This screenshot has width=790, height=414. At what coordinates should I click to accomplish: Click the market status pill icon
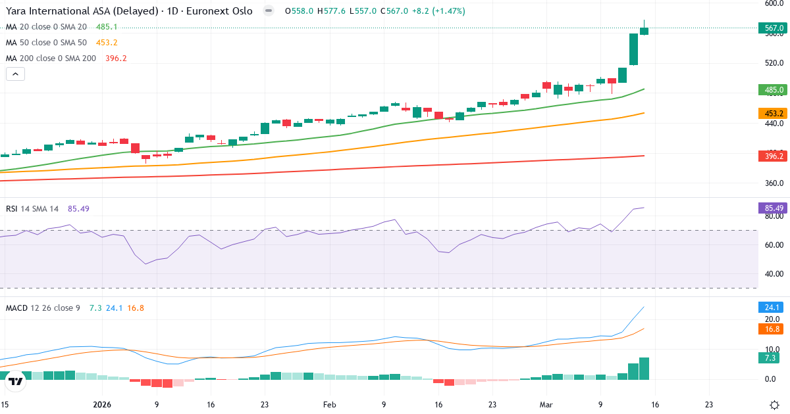click(268, 11)
